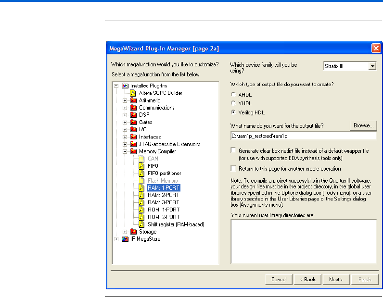Collapse the Installed Plug-Ins tree node
Image resolution: width=383 pixels, height=297 pixels.
click(116, 86)
